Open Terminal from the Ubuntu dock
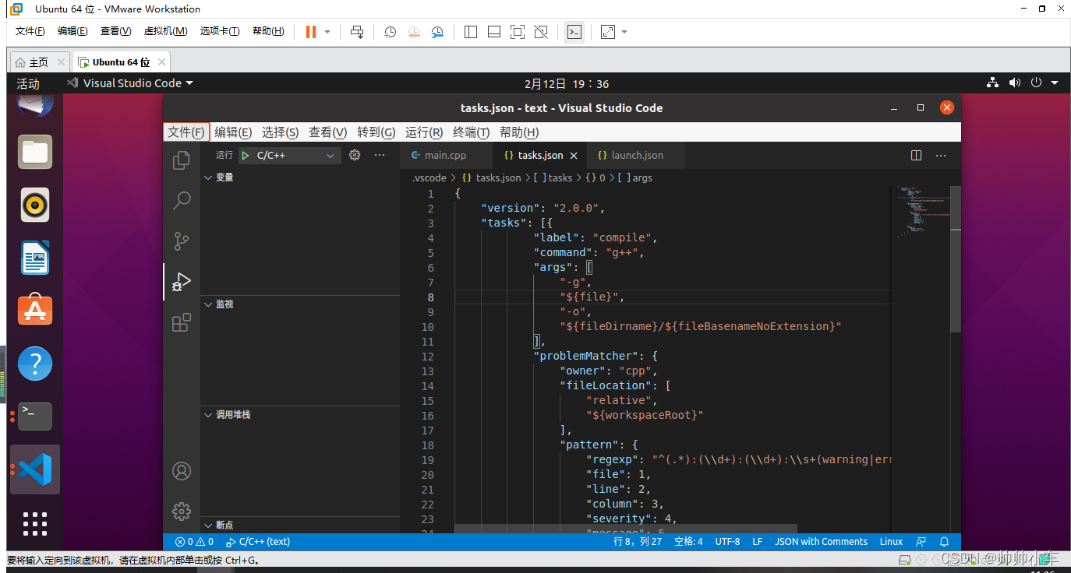This screenshot has height=573, width=1071. pyautogui.click(x=35, y=416)
